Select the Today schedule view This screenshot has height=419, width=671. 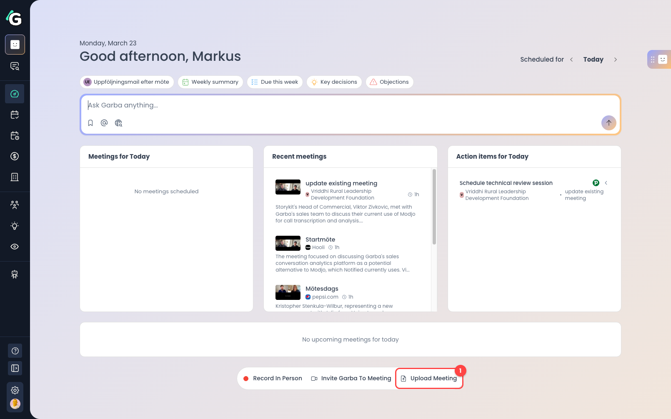[593, 60]
